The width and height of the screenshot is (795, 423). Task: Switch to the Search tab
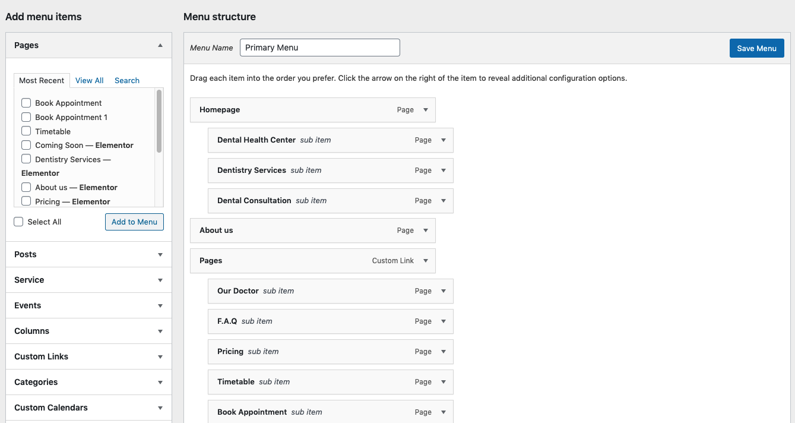(127, 81)
